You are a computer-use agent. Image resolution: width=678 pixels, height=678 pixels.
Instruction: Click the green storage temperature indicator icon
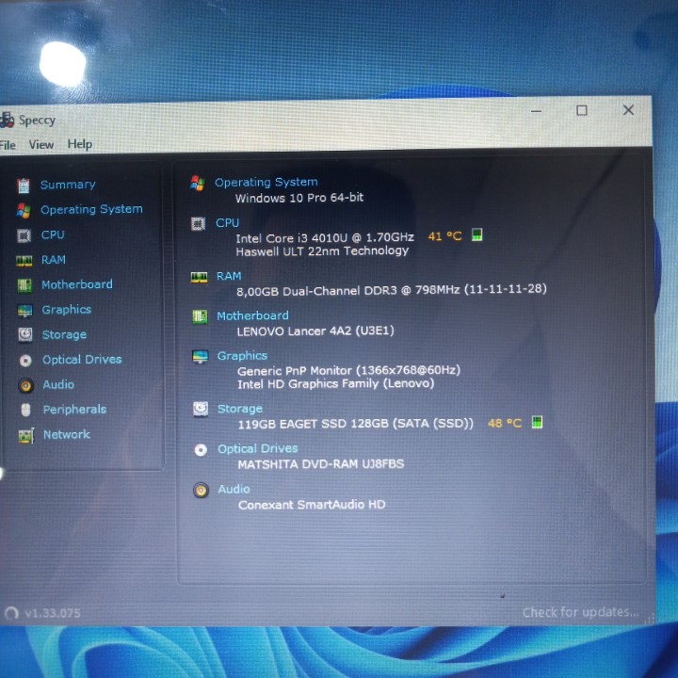(537, 423)
